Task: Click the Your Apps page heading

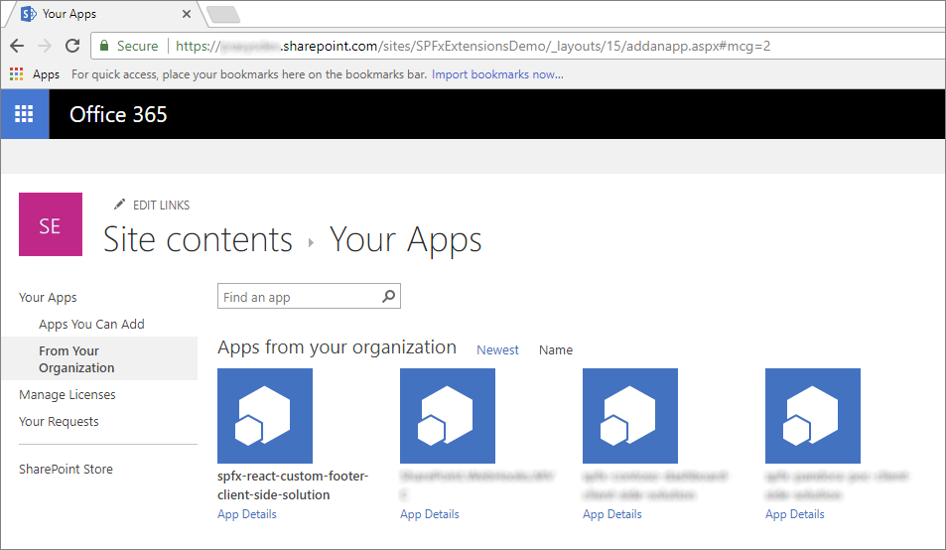Action: [x=405, y=240]
